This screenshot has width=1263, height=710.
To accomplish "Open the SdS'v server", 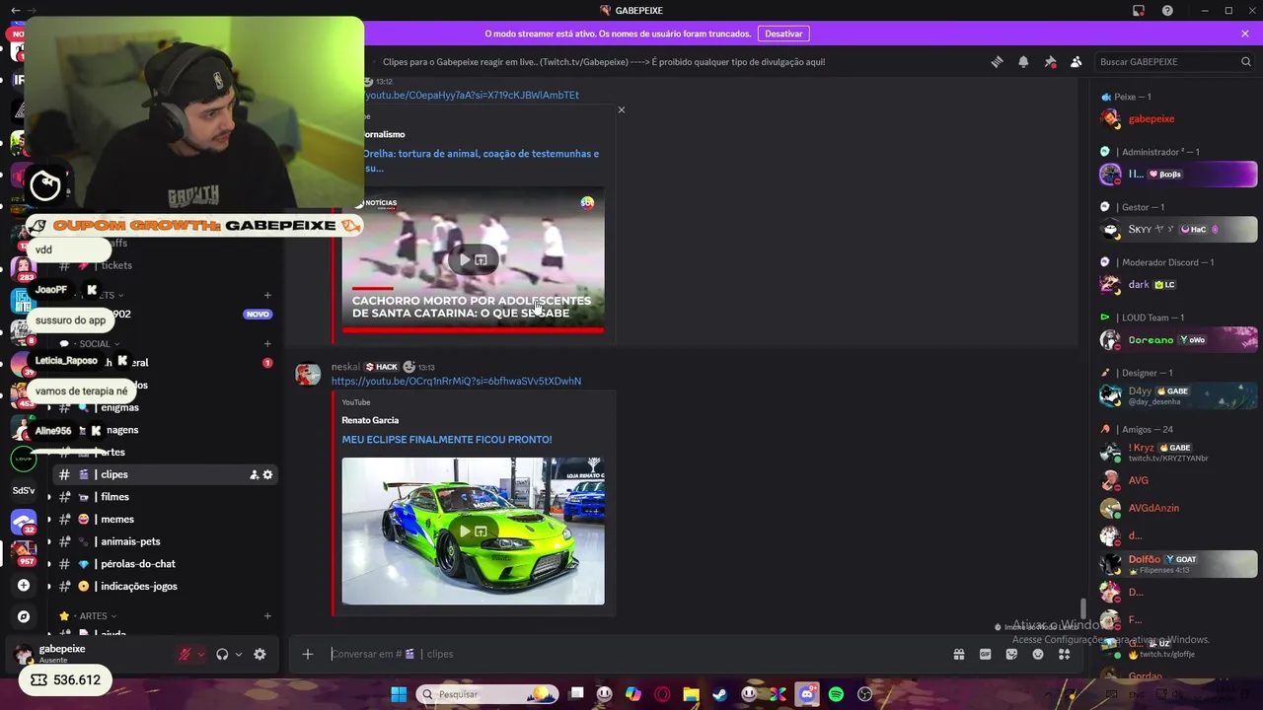I will point(24,490).
